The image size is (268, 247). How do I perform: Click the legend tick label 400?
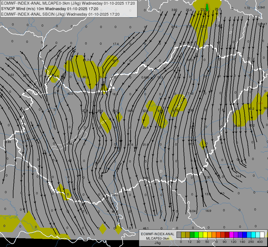coord(260,242)
